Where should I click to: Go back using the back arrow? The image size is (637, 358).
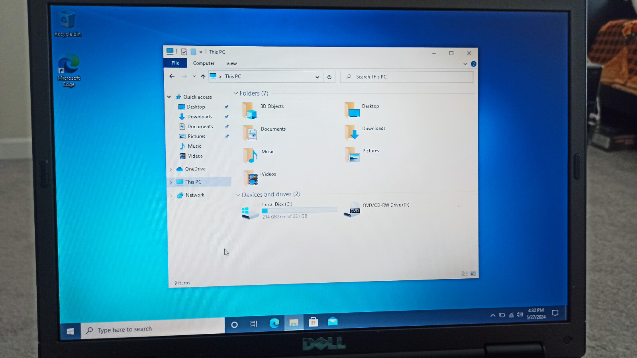[x=172, y=76]
